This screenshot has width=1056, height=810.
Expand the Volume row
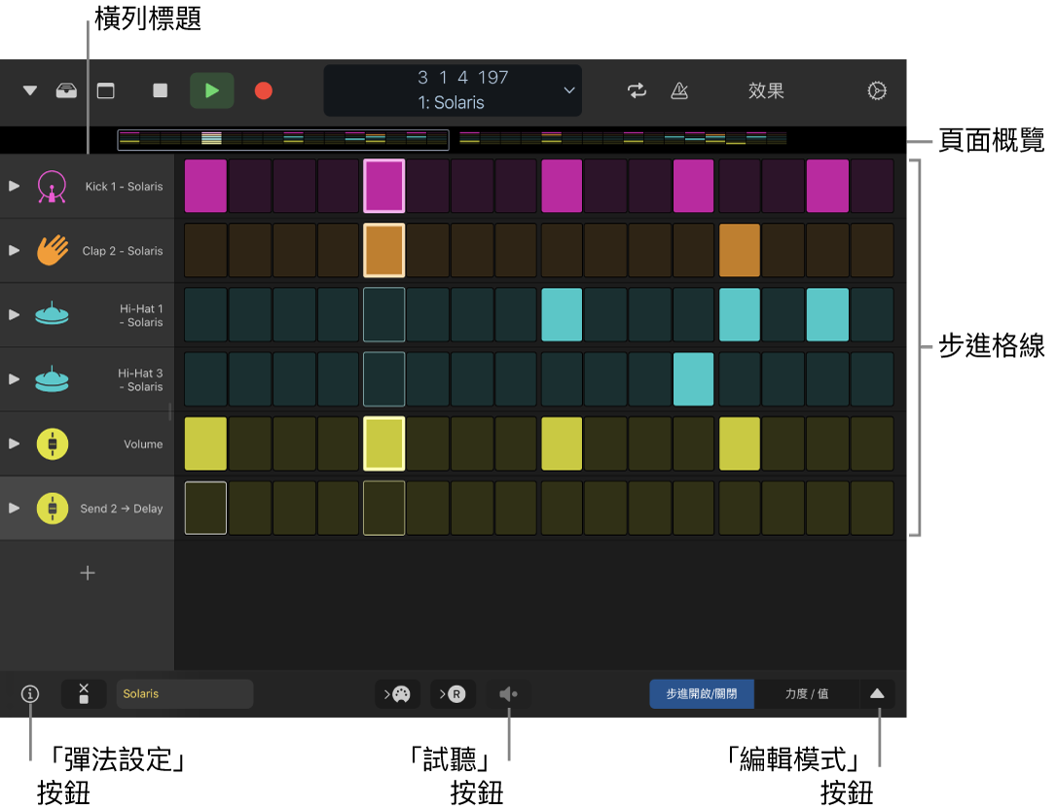coord(15,444)
